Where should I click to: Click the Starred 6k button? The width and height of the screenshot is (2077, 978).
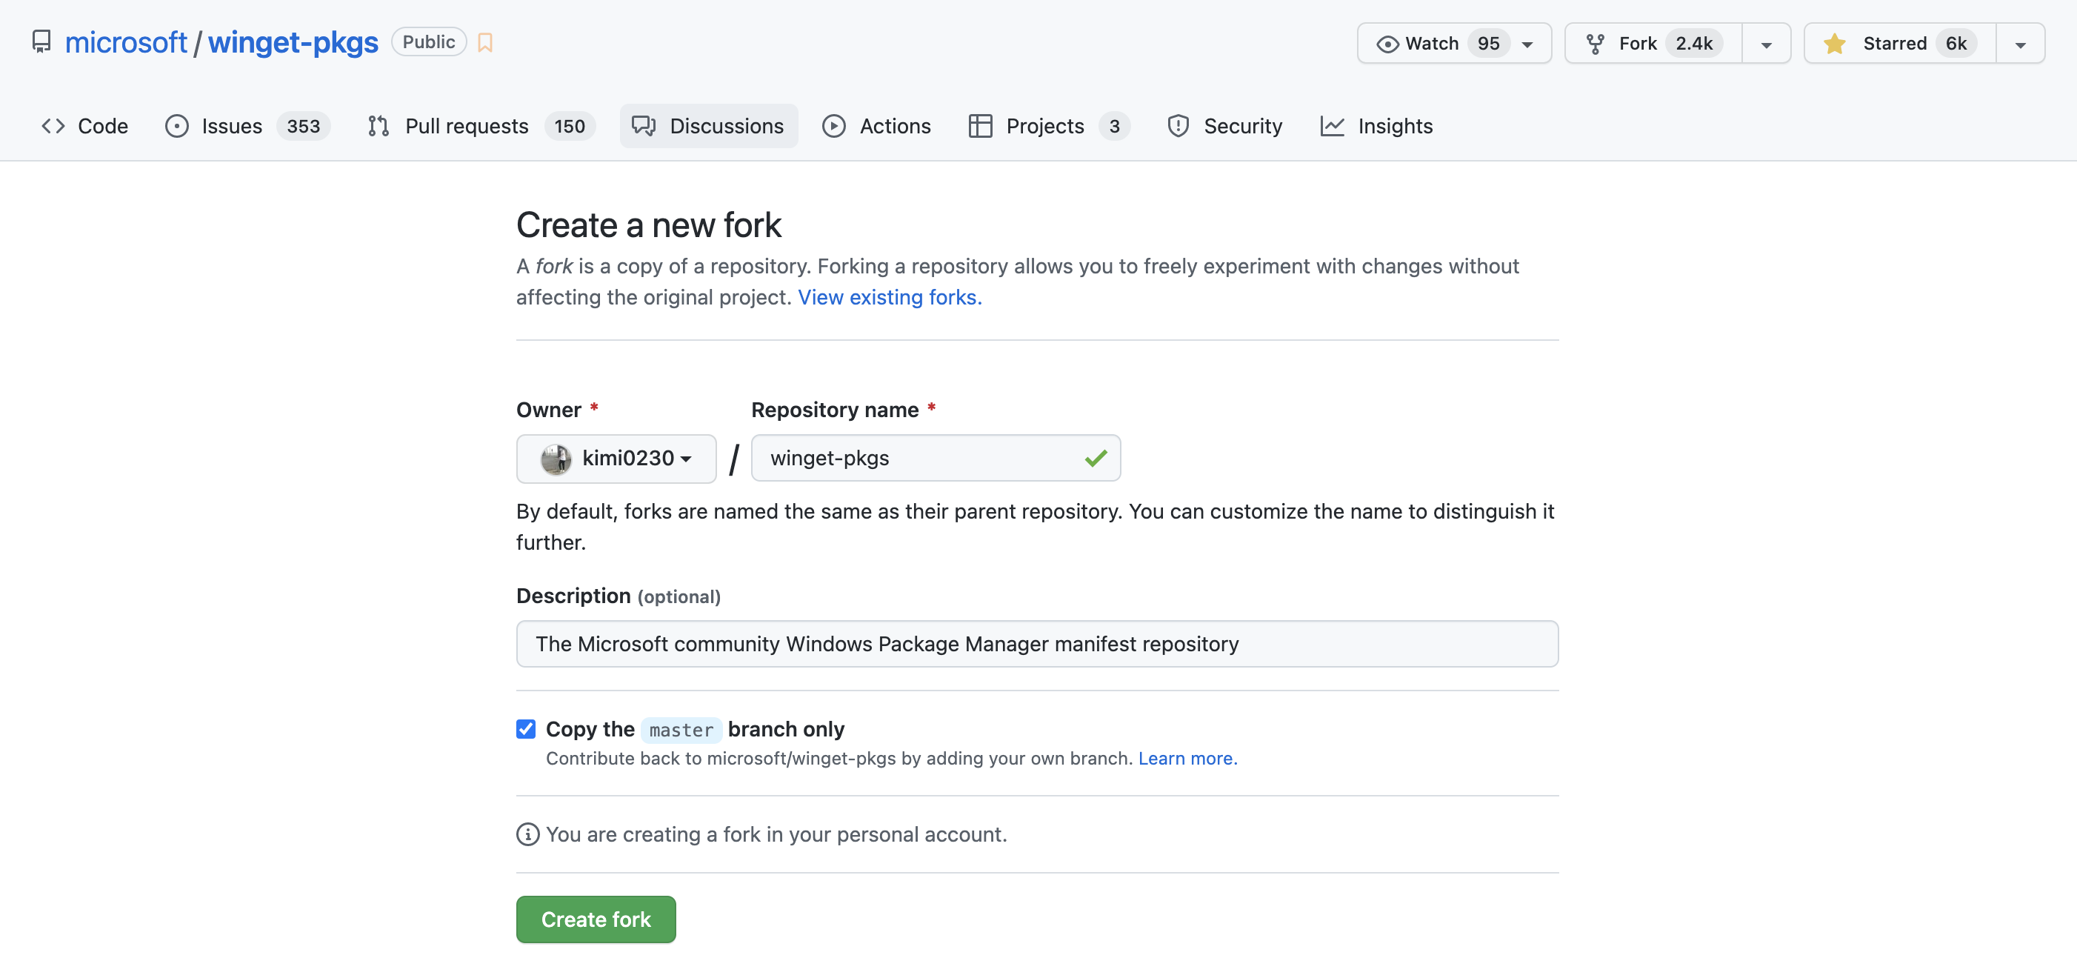(1900, 44)
